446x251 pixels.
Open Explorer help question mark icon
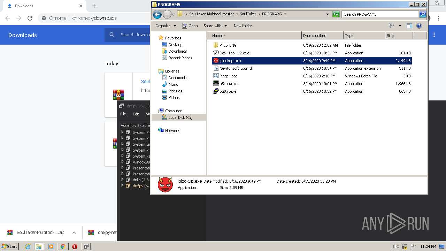click(419, 26)
